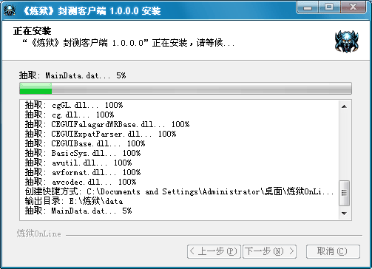Select the avcodec.dll log line
Viewport: 372px width, 269px height.
tap(81, 182)
